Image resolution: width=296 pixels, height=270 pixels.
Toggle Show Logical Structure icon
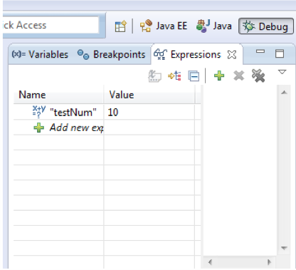click(174, 76)
